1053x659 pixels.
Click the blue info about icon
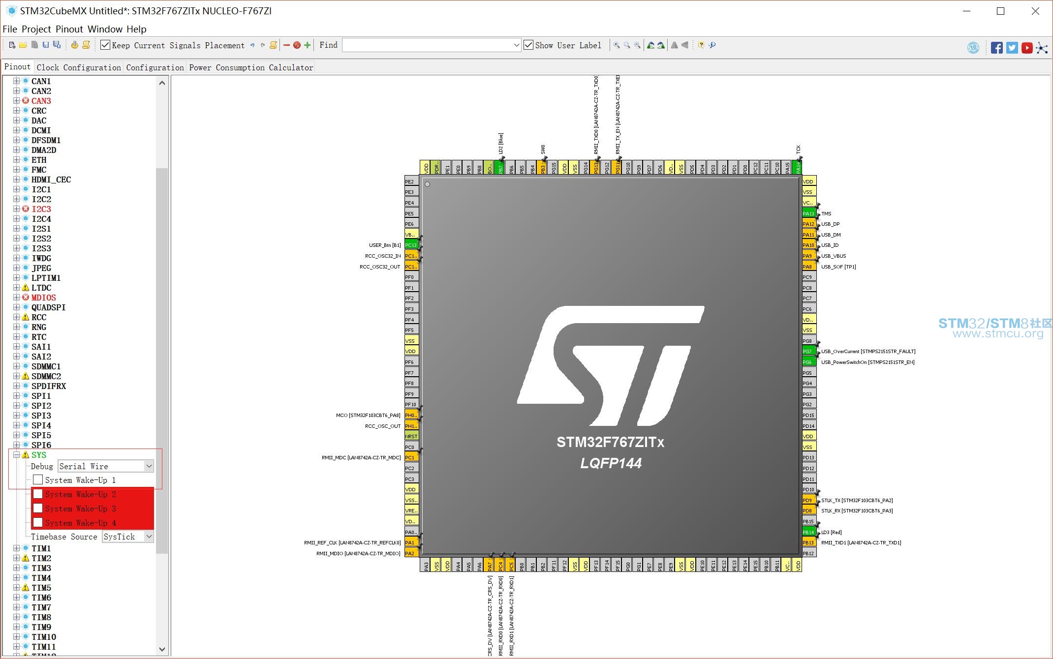click(712, 45)
